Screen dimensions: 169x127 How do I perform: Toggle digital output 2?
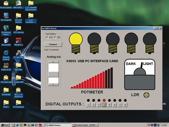(x=94, y=105)
